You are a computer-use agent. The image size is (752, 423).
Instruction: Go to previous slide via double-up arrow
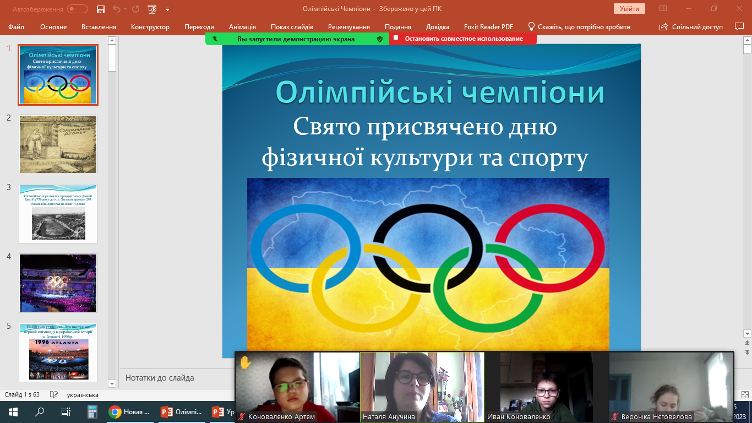(x=747, y=343)
